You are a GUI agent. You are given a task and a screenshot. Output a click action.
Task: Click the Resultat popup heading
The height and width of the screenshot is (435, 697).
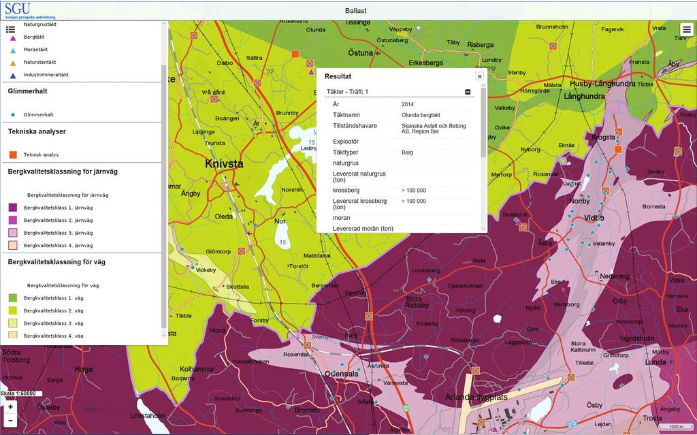click(338, 76)
